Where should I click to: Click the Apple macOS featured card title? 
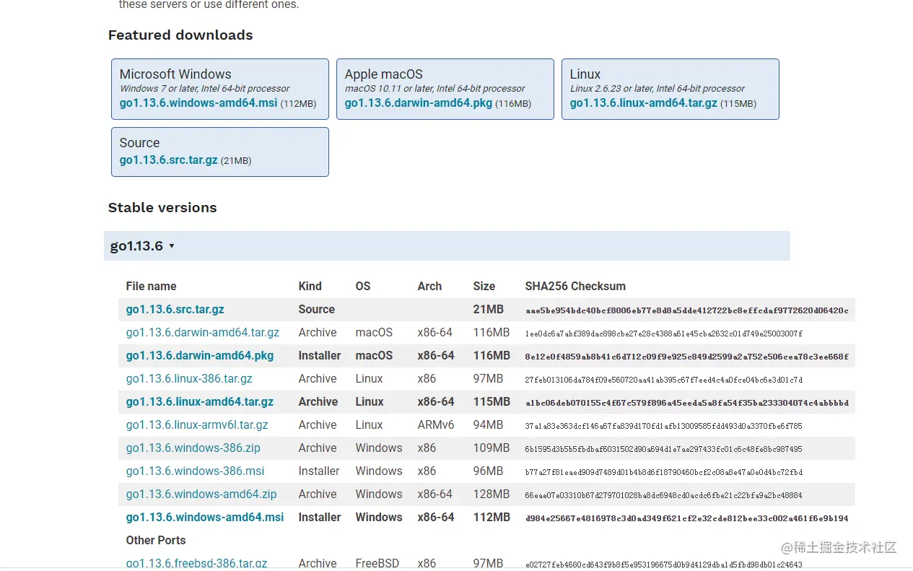[x=384, y=74]
